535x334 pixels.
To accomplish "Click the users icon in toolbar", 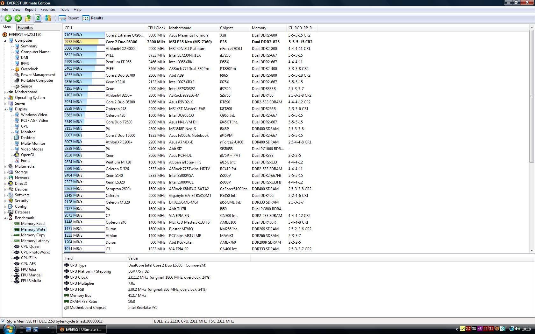I will coord(48,18).
